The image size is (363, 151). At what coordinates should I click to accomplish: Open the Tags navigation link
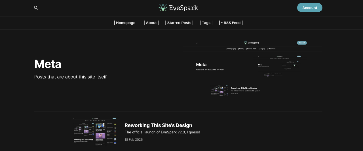pyautogui.click(x=206, y=23)
